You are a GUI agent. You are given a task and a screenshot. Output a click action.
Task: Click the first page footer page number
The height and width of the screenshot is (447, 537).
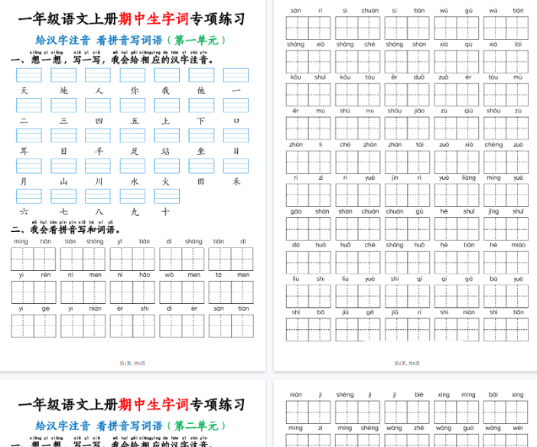point(132,363)
